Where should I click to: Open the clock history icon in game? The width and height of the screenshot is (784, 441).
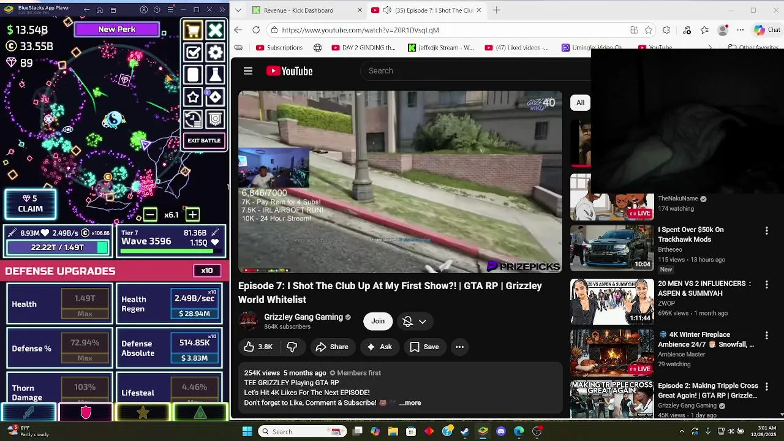pyautogui.click(x=193, y=119)
